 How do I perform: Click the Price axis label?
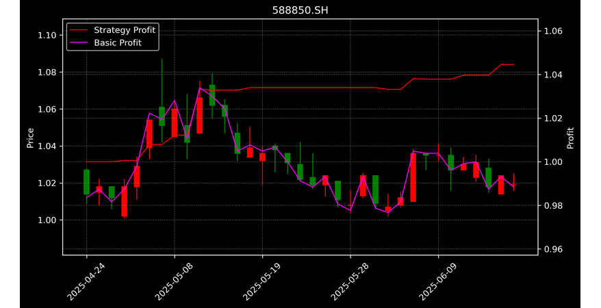(30, 138)
